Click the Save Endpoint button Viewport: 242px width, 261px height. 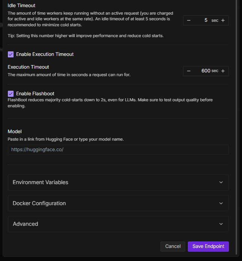tap(208, 246)
